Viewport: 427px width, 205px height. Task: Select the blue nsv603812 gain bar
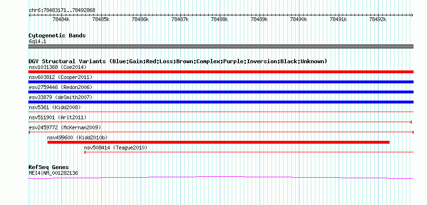221,82
